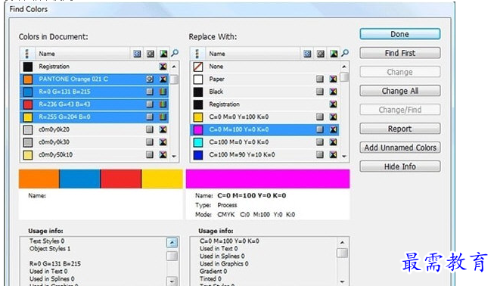The image size is (494, 286).
Task: Click the CMYK mode icon in c0m0y0k20 row
Action: coord(163,129)
